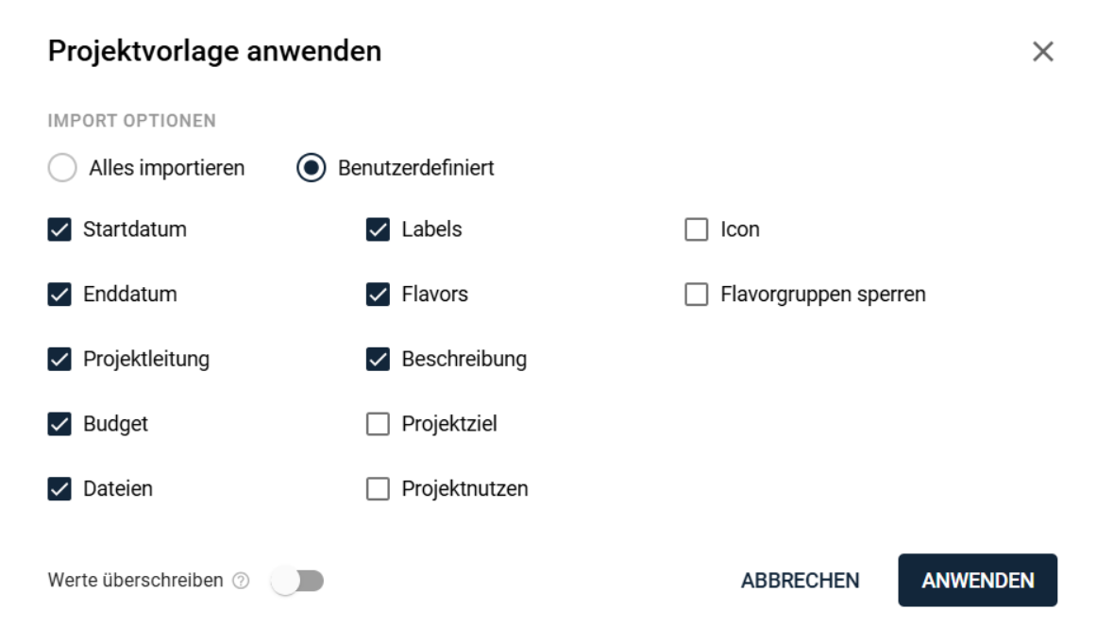Screen dimensions: 1097x643
Task: Enable the Projektziel checkbox
Action: click(378, 425)
